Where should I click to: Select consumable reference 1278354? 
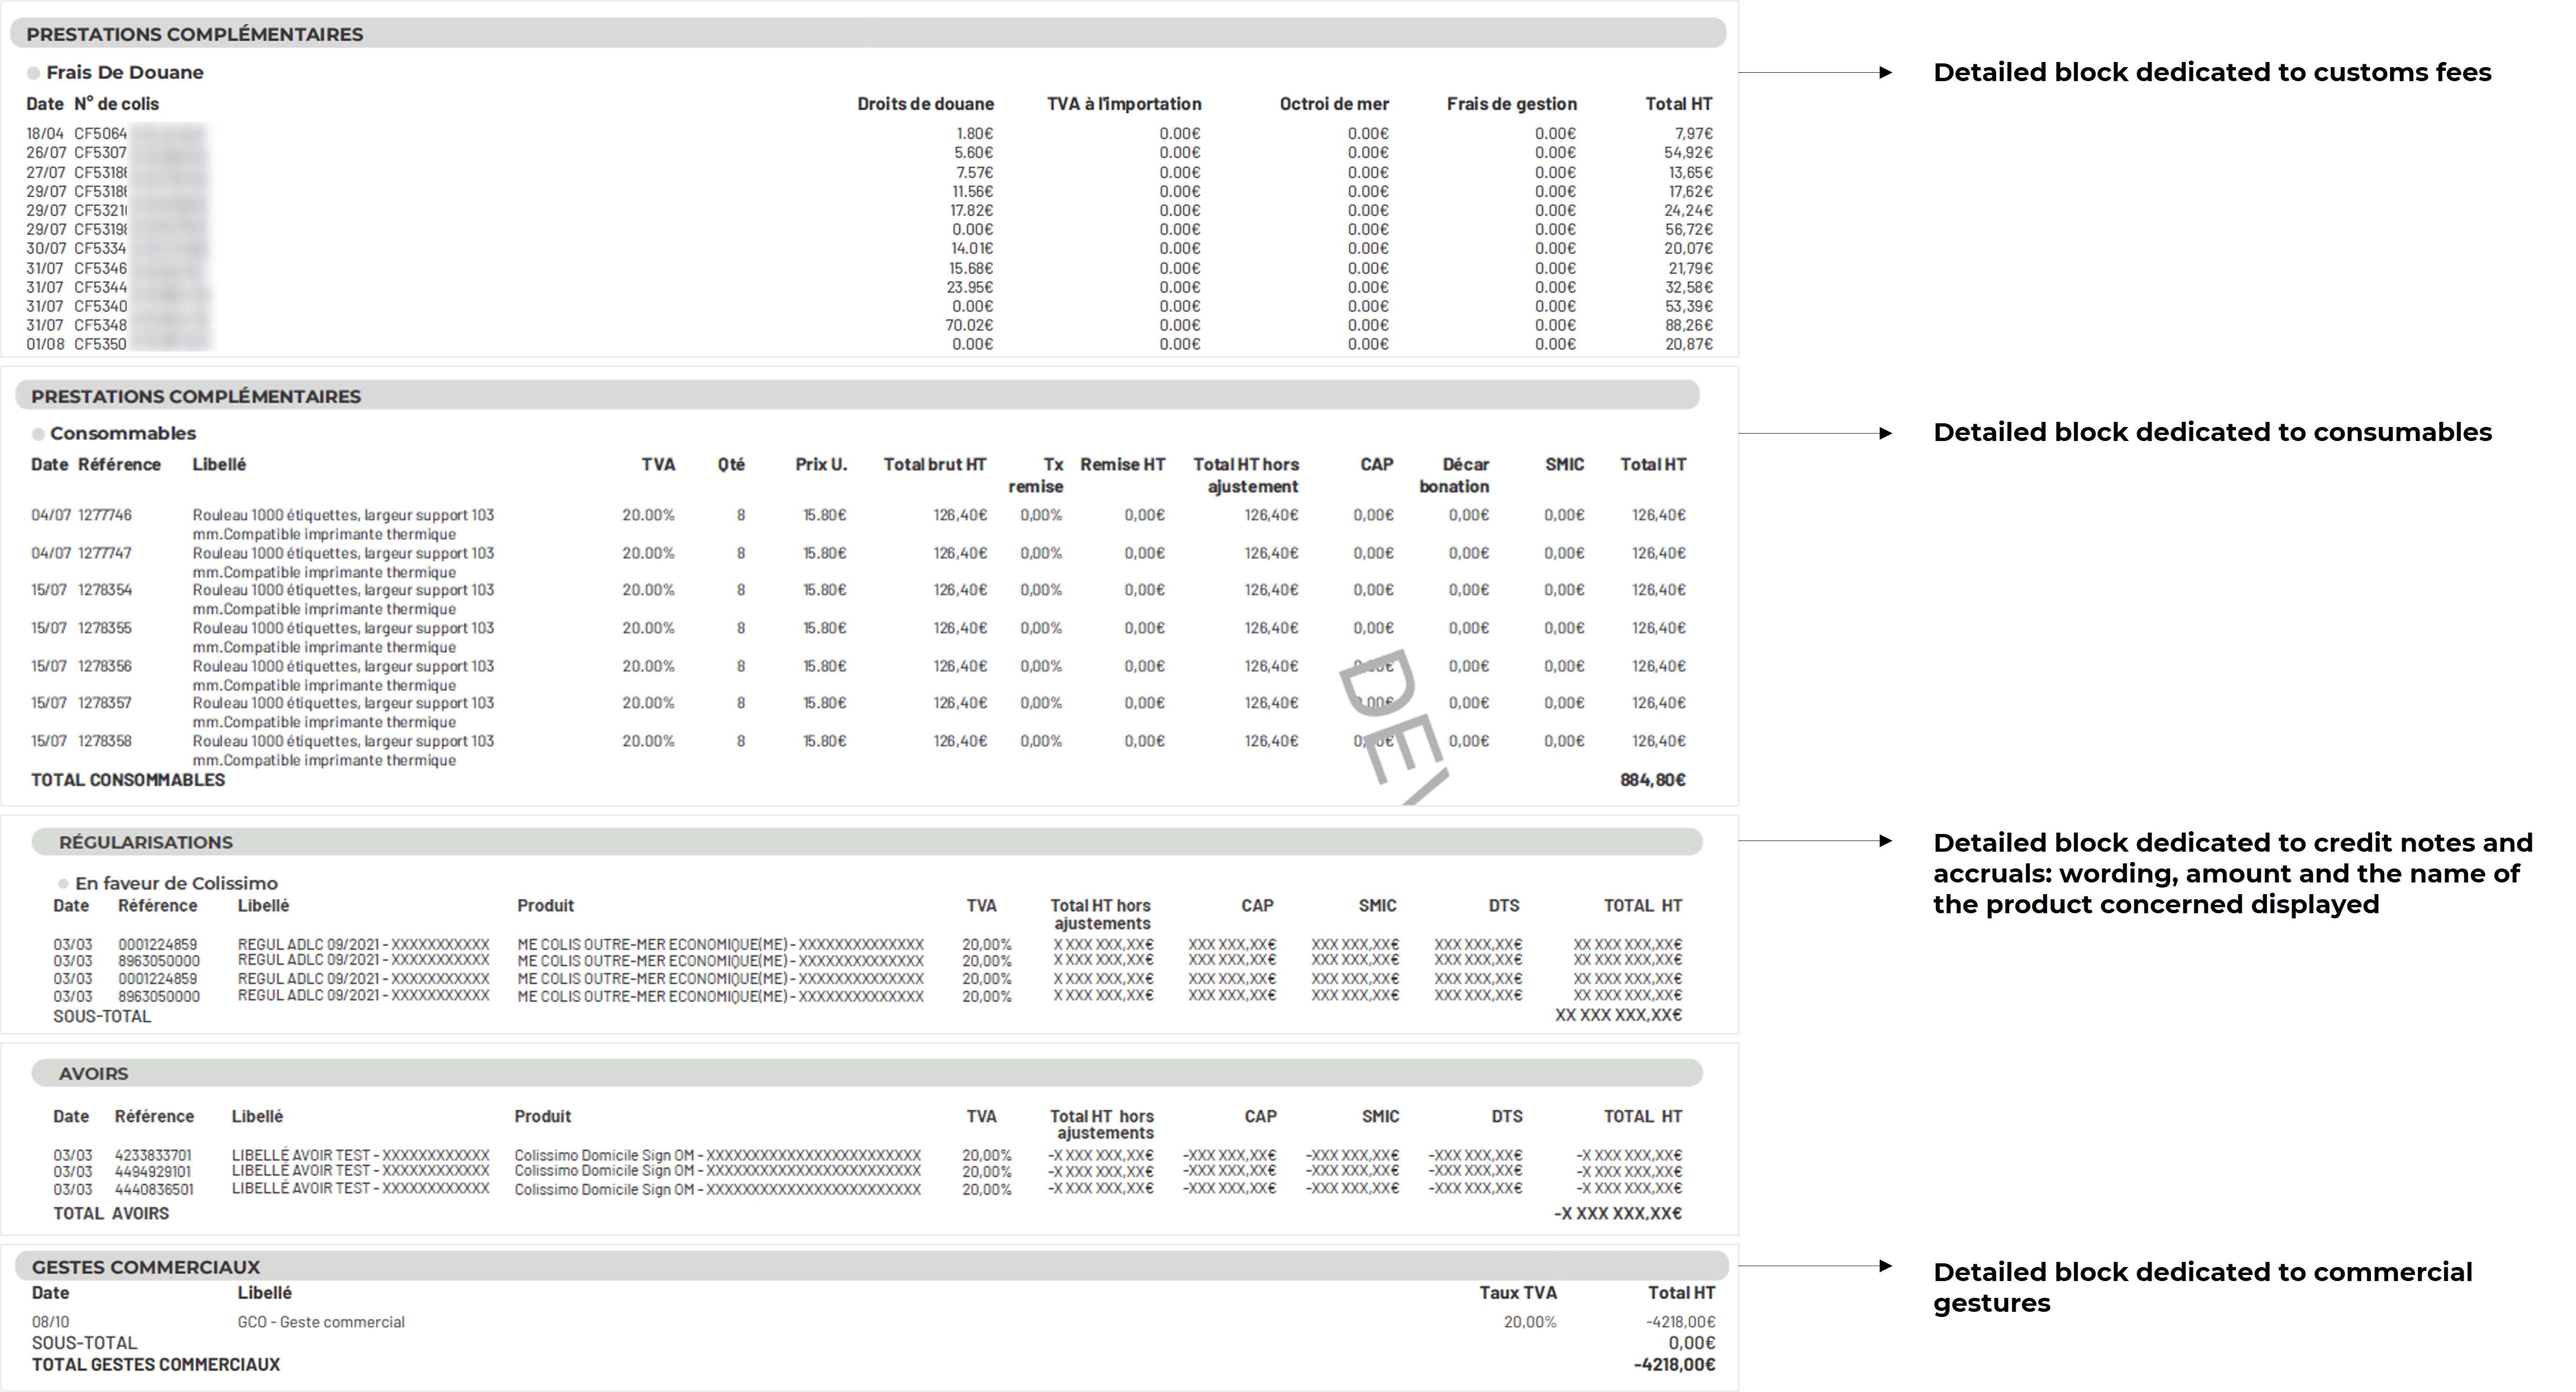click(105, 590)
